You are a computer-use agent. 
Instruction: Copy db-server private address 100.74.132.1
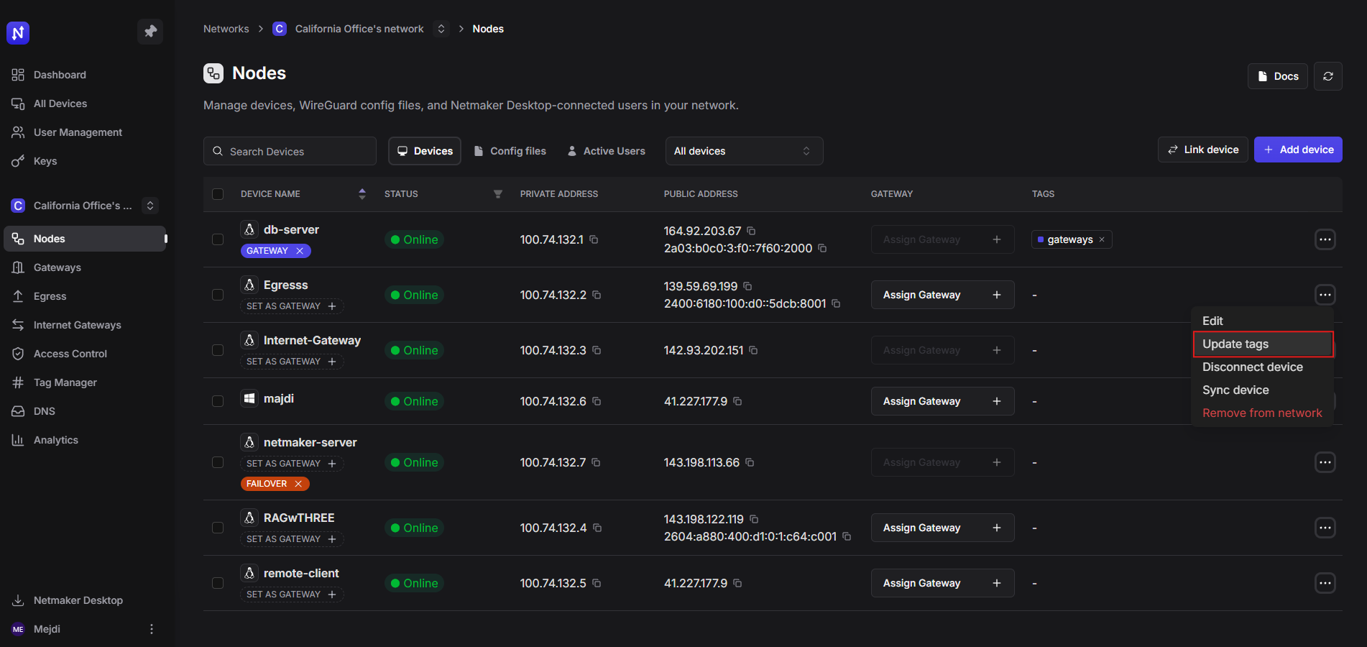point(594,239)
